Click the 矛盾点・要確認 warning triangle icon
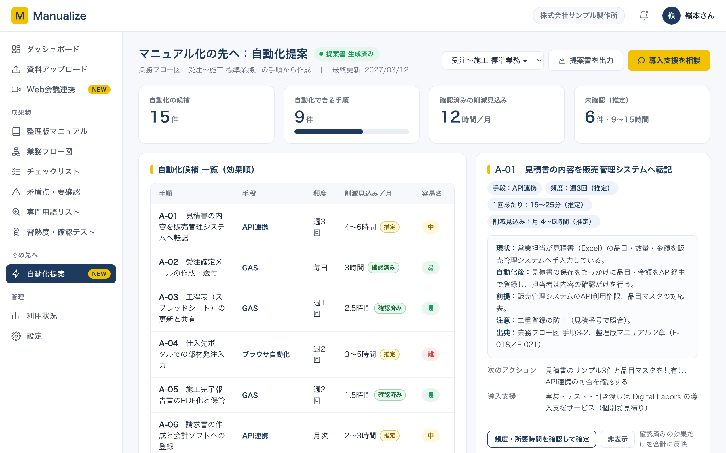This screenshot has width=726, height=453. point(16,192)
